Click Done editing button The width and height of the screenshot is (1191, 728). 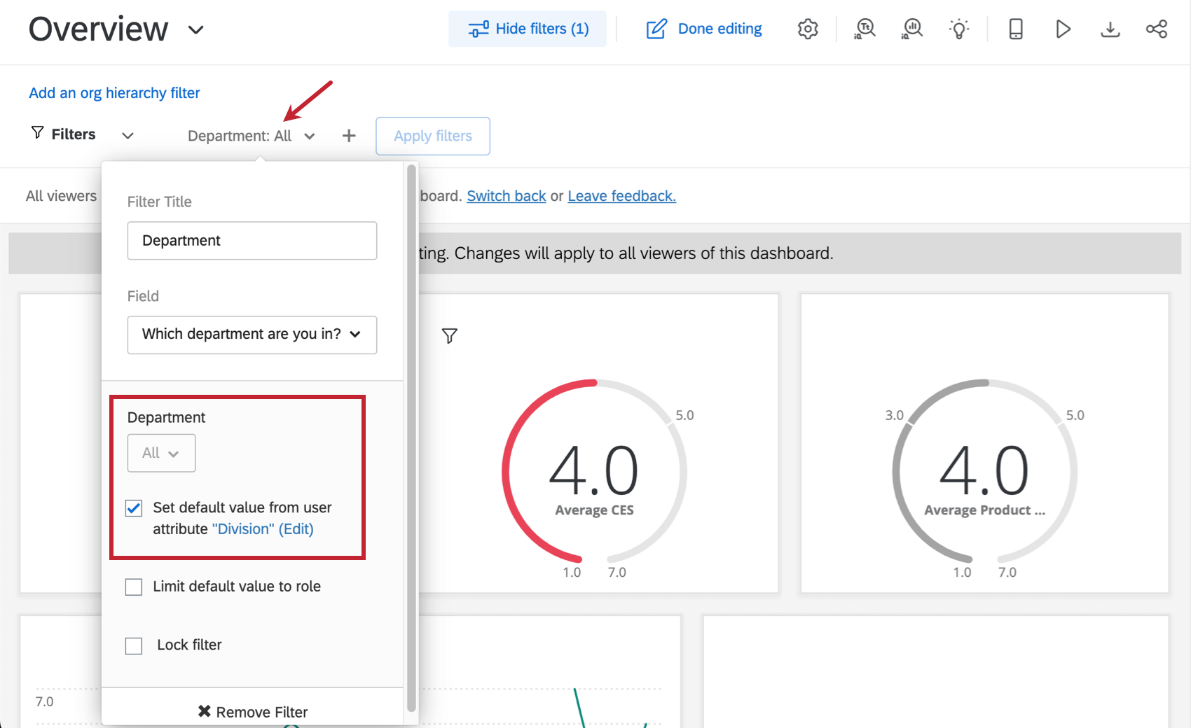coord(704,29)
